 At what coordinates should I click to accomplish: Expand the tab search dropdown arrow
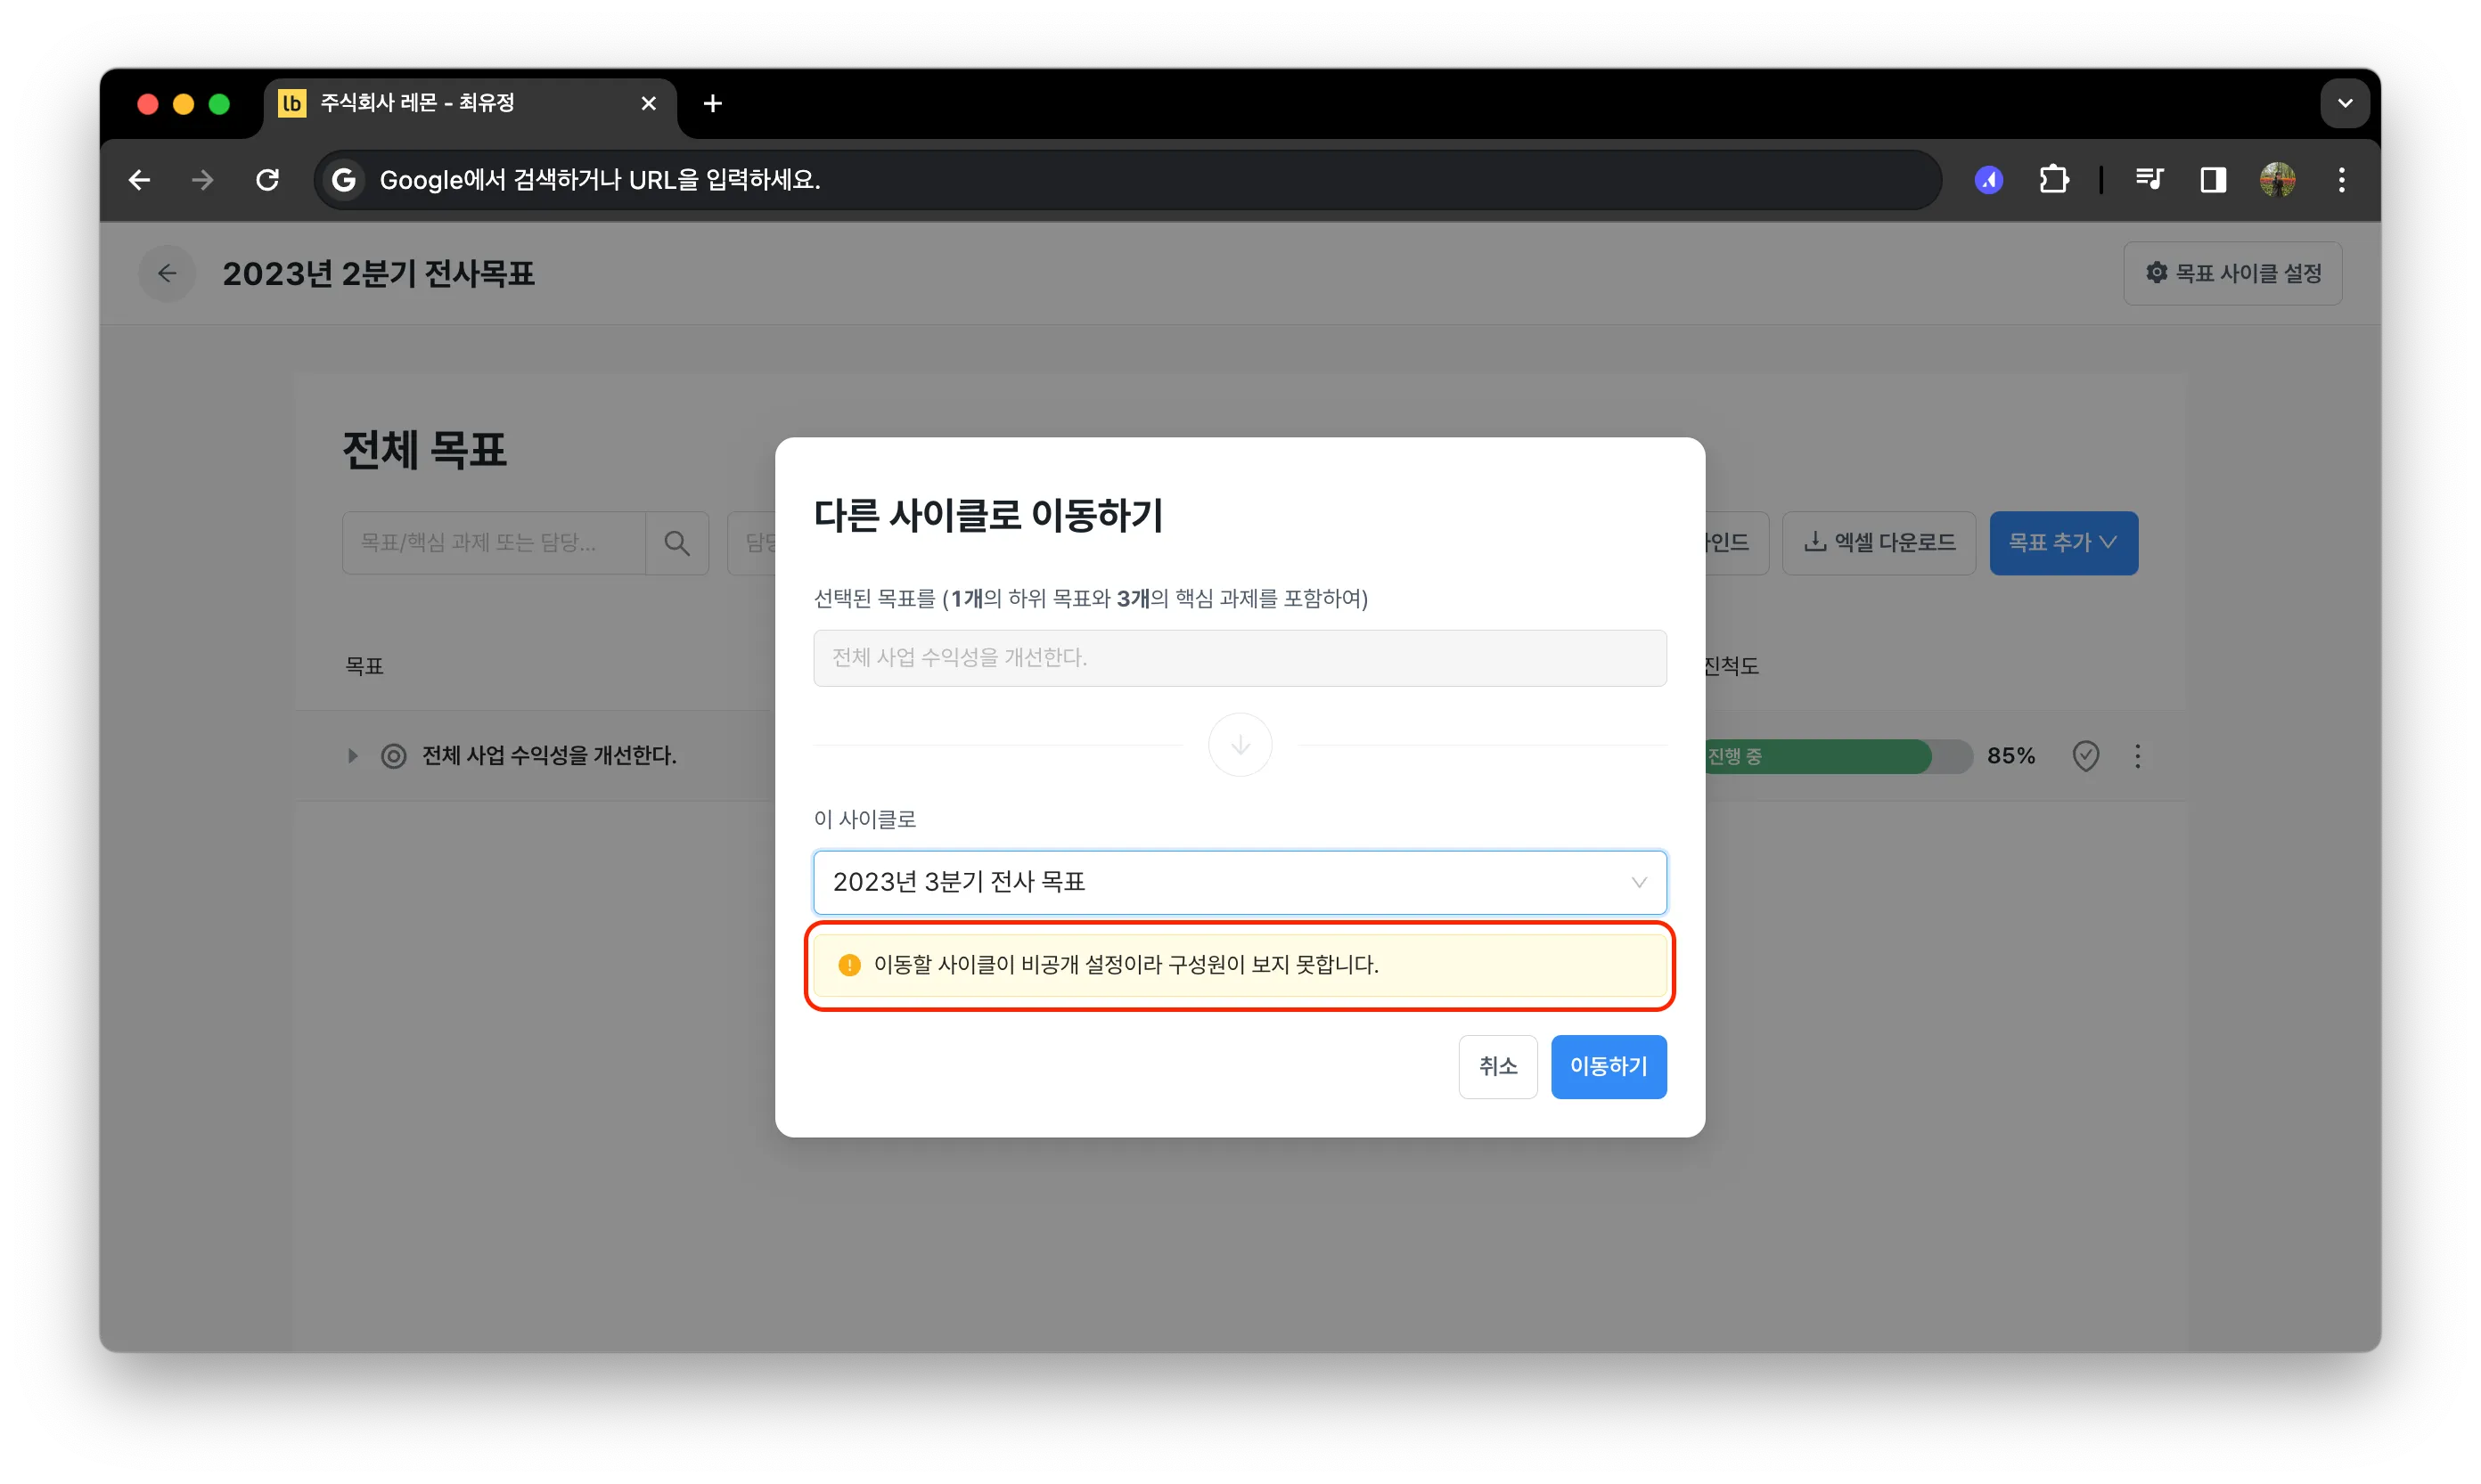point(2345,103)
